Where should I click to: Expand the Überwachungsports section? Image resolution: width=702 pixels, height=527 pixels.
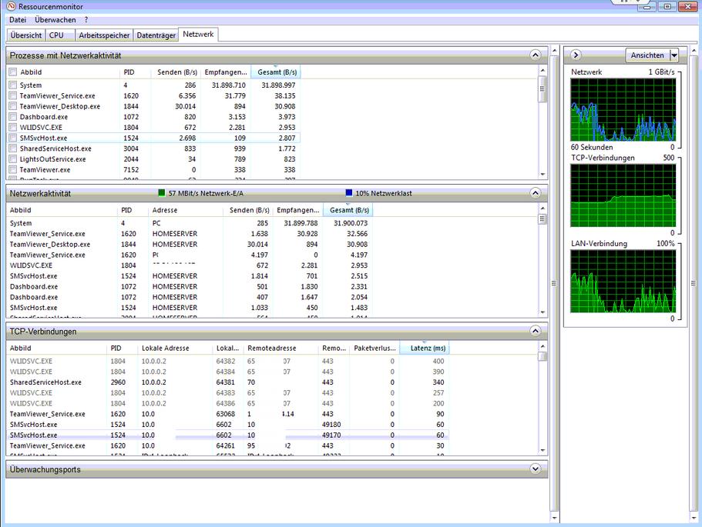point(536,469)
